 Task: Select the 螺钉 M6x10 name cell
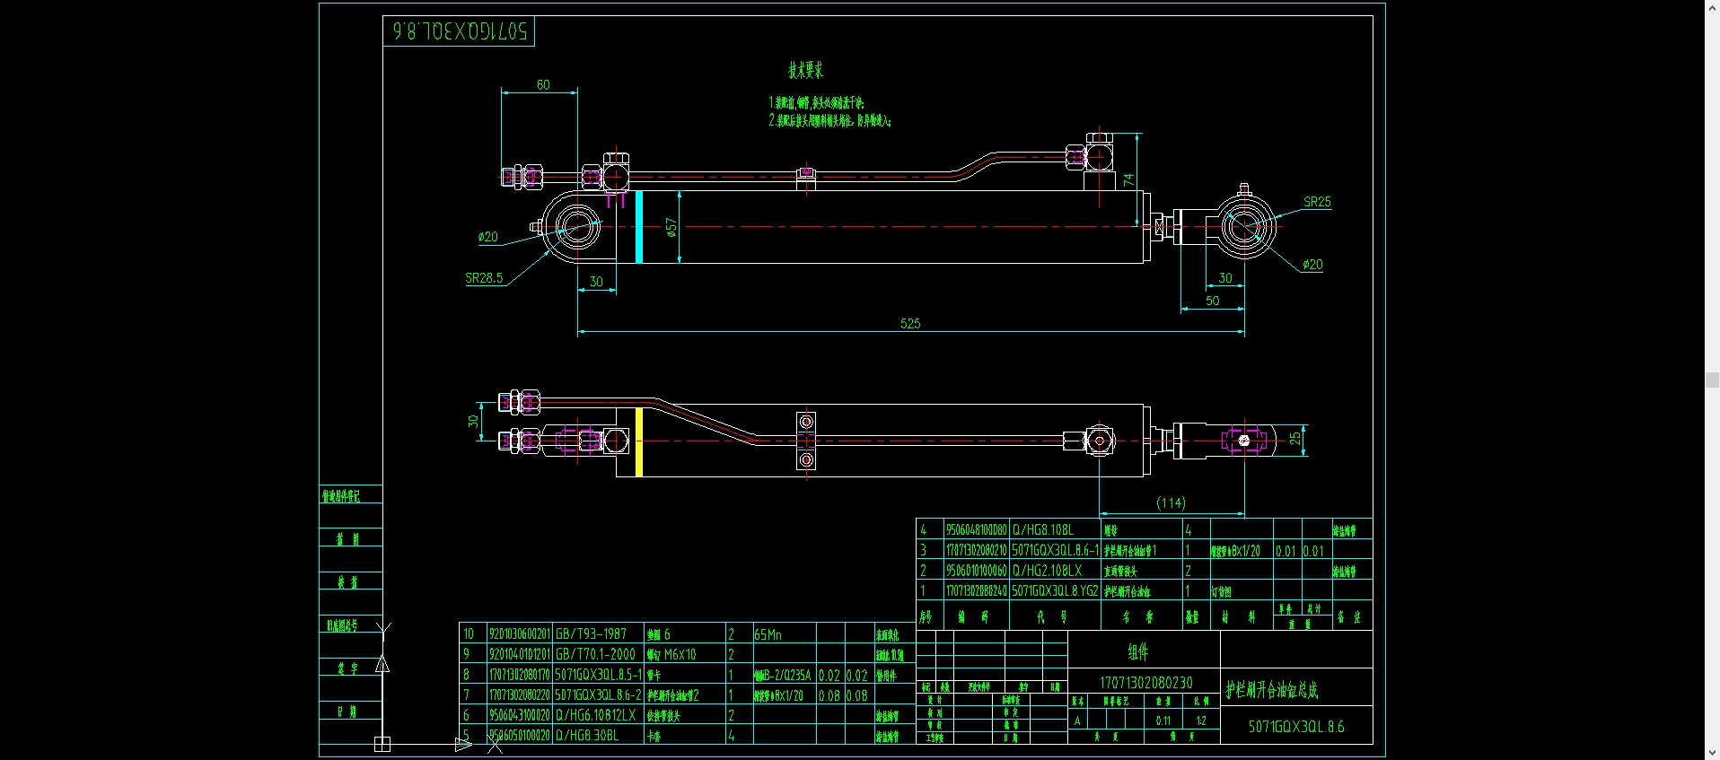[684, 654]
